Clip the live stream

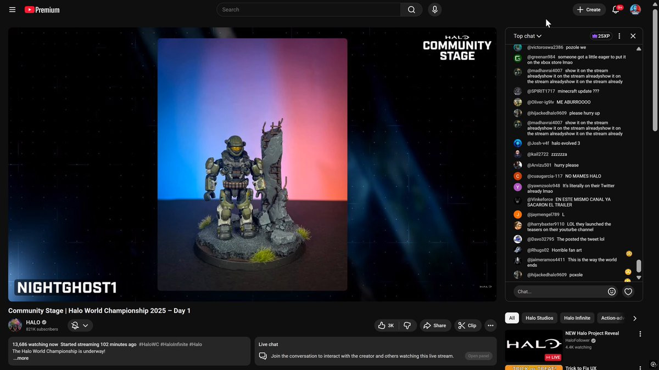pyautogui.click(x=467, y=326)
